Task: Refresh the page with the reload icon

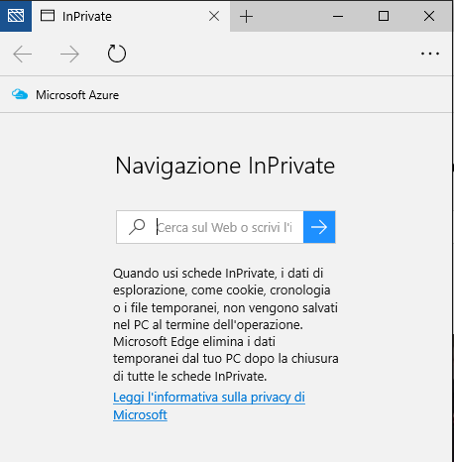Action: click(117, 54)
